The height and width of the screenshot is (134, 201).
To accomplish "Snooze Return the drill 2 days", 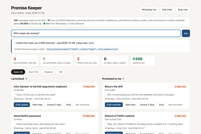I will point(147,105).
